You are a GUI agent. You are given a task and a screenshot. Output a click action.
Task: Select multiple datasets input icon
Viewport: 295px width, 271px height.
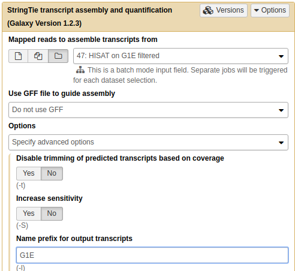(x=38, y=56)
